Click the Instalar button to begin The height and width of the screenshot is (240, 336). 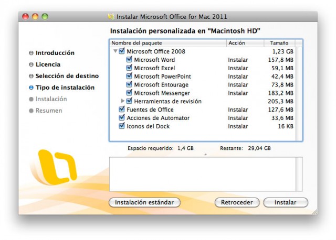point(286,202)
